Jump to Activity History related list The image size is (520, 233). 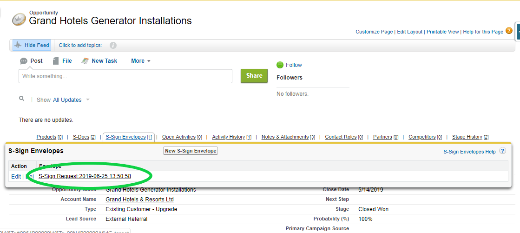click(232, 137)
